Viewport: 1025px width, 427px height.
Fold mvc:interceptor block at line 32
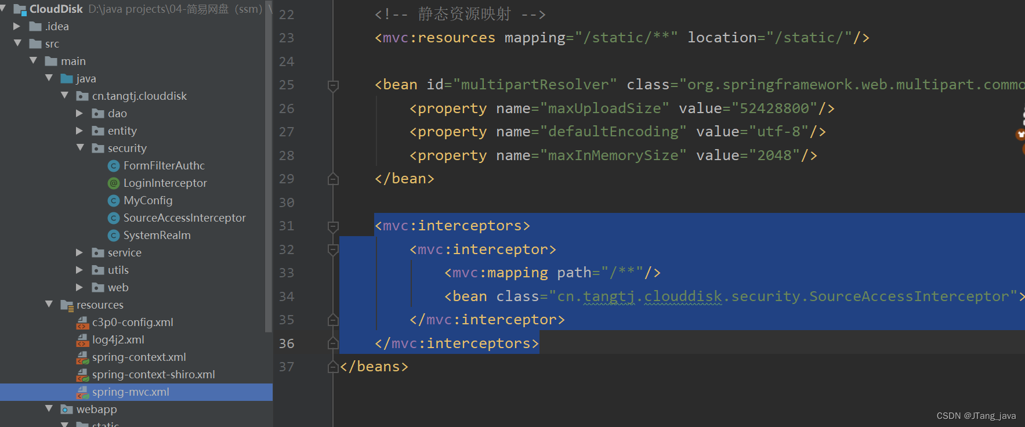pos(333,250)
